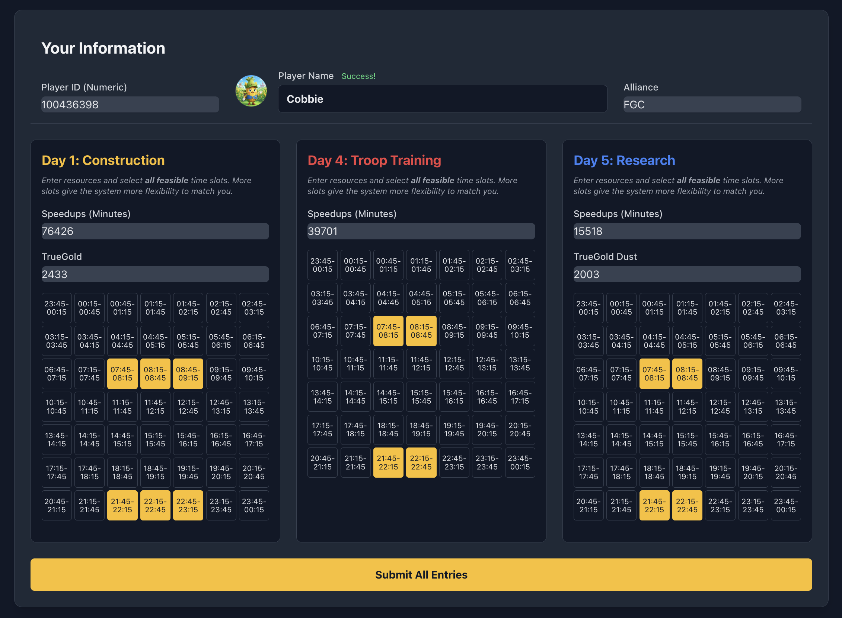The height and width of the screenshot is (618, 842).
Task: Edit the Alliance field containing FGC
Action: tap(712, 104)
